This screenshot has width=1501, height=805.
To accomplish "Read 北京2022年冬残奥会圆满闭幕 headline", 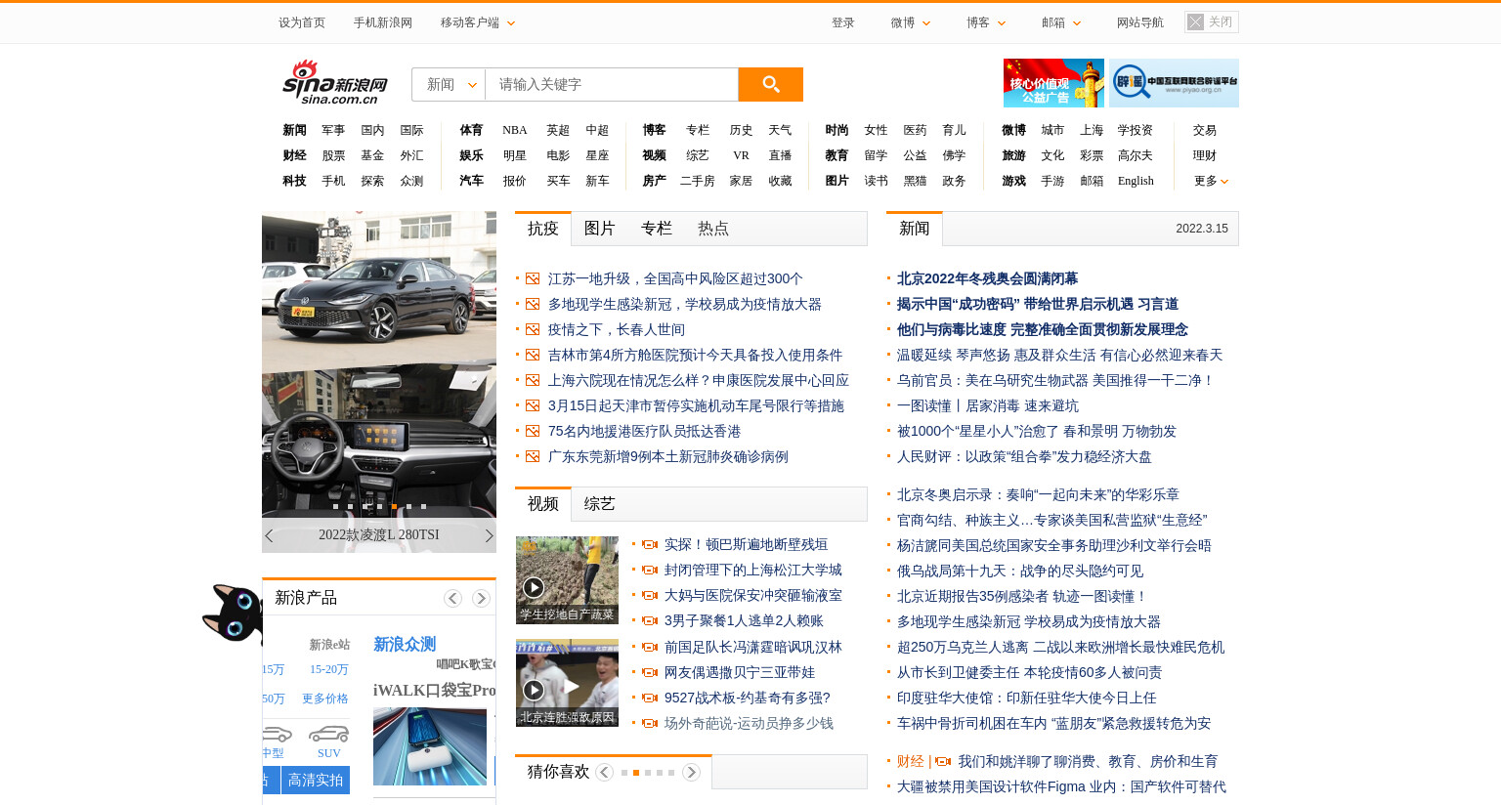I will [x=988, y=278].
